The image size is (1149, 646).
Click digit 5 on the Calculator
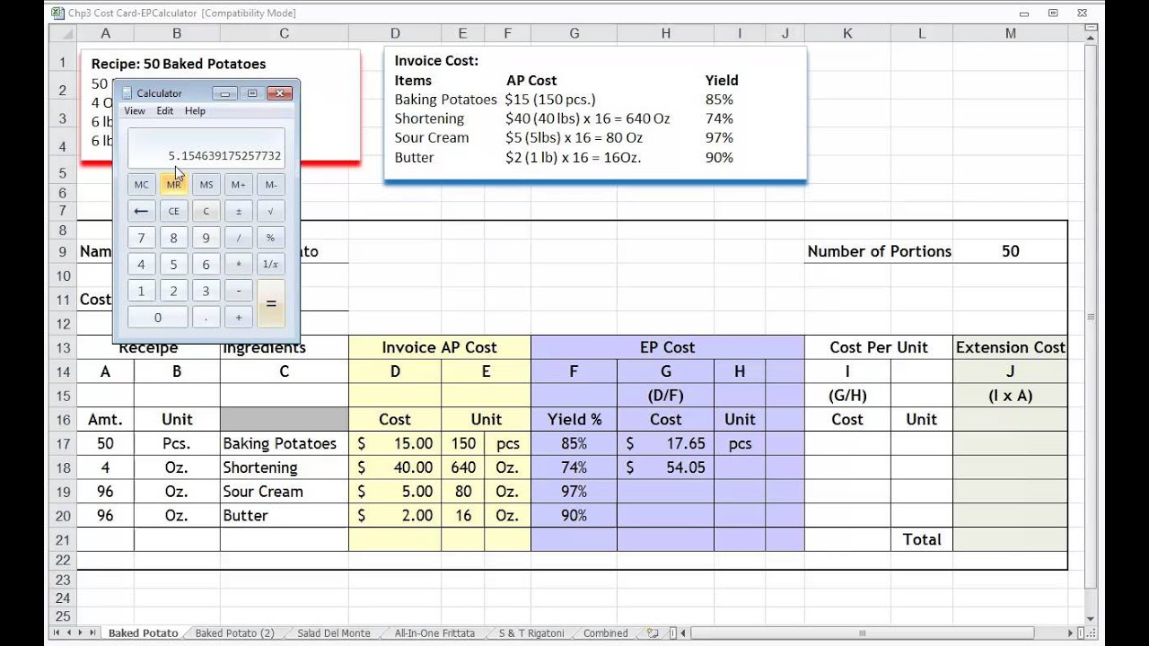pyautogui.click(x=173, y=265)
